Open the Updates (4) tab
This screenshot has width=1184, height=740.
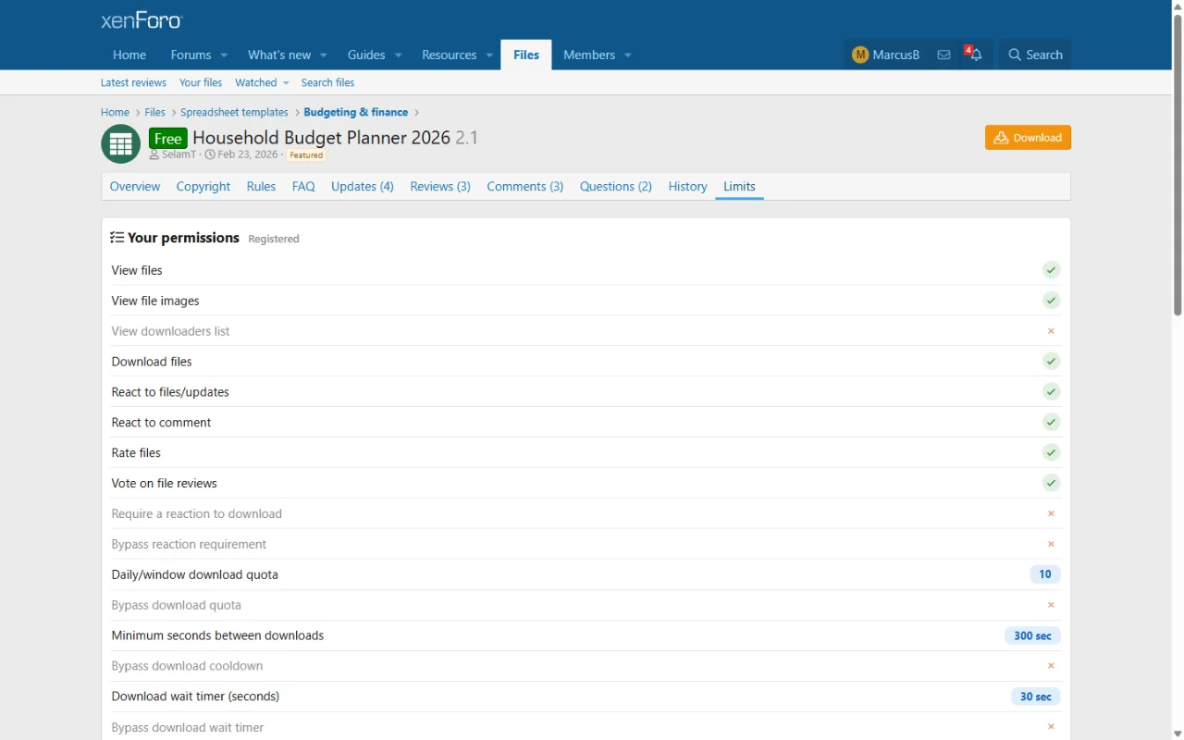[363, 187]
